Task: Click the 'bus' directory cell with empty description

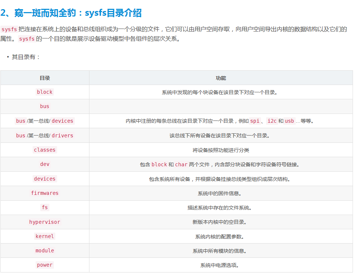Action: click(45, 106)
